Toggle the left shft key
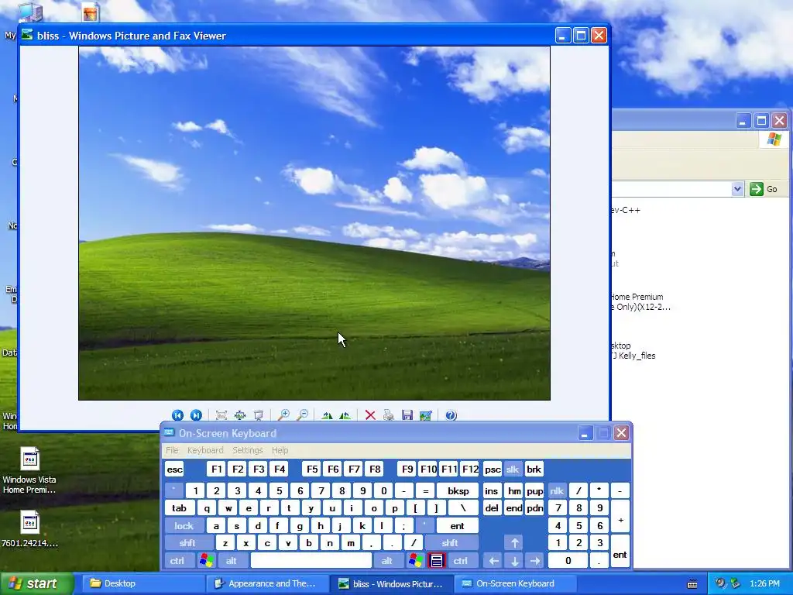Image resolution: width=793 pixels, height=595 pixels. point(187,543)
